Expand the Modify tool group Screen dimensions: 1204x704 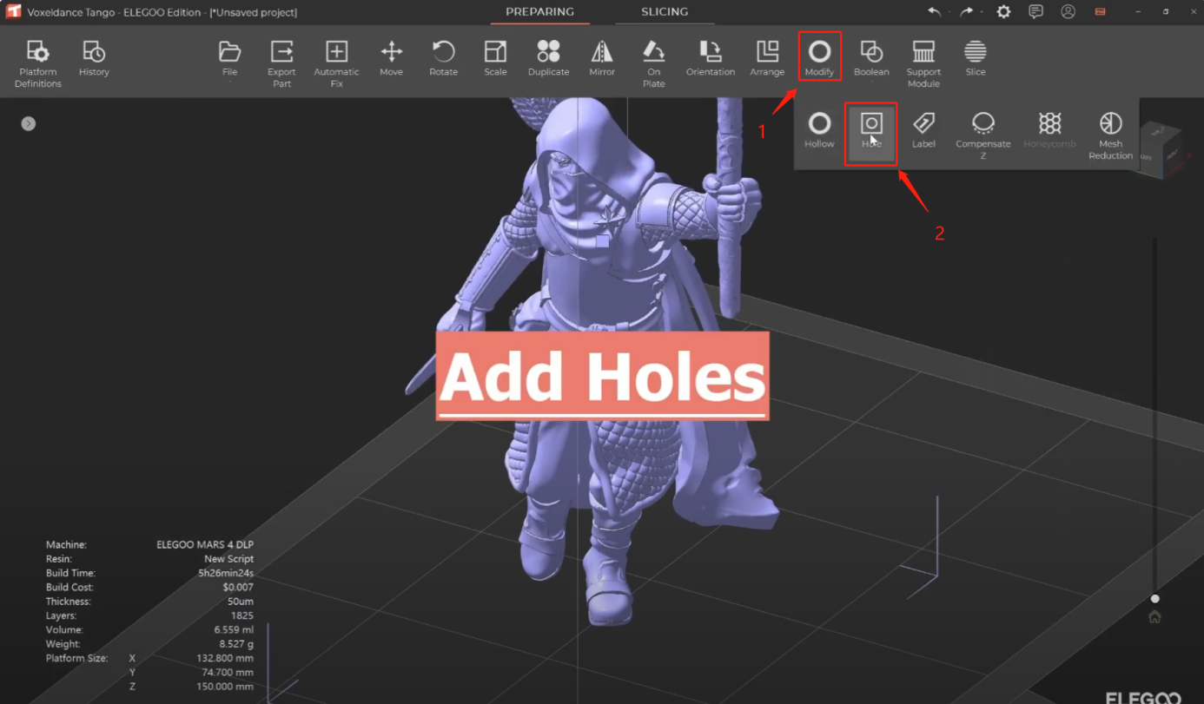coord(819,59)
